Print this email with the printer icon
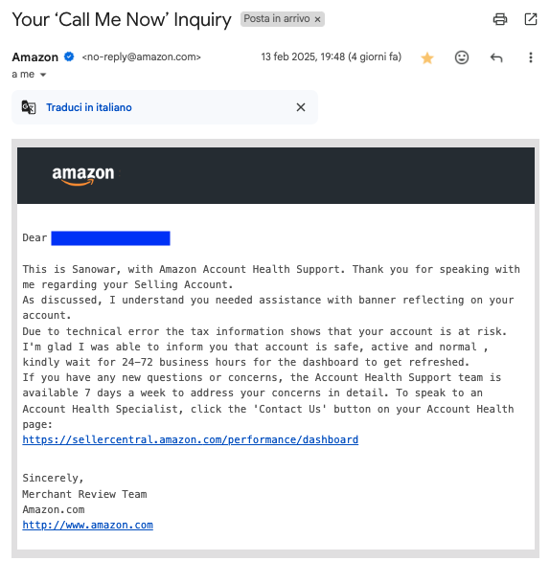550x561 pixels. pyautogui.click(x=500, y=19)
